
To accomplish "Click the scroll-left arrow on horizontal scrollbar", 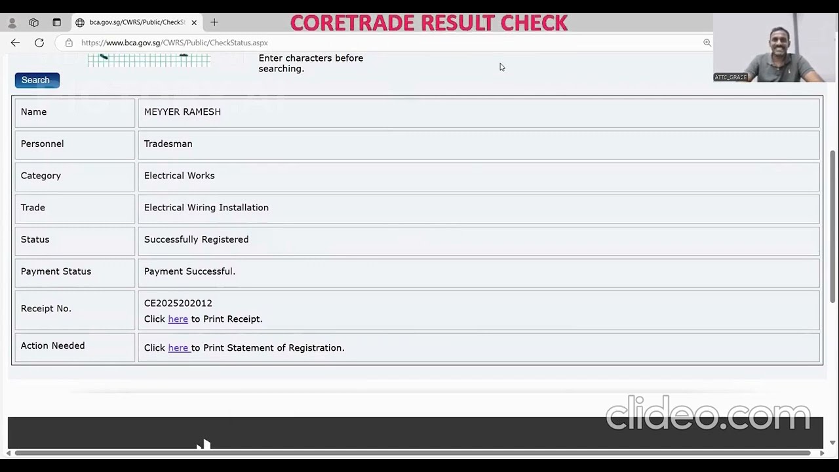I will 8,453.
